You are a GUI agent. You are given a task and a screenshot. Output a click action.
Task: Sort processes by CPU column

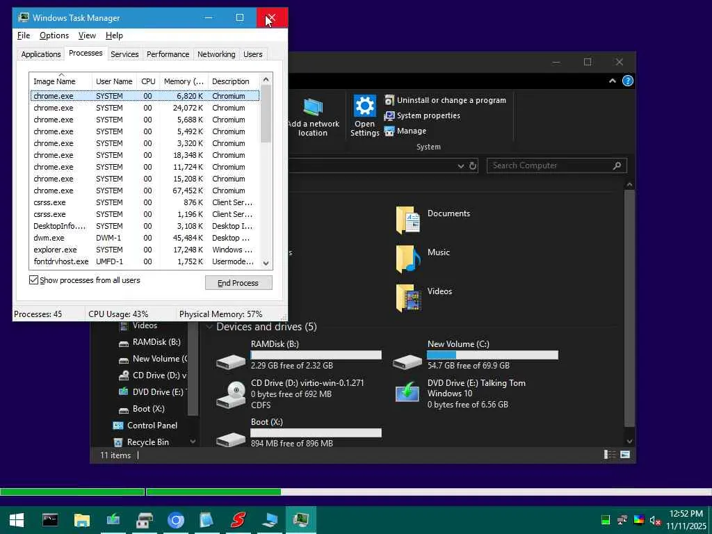148,81
